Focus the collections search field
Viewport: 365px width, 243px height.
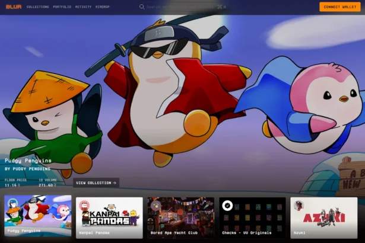(183, 7)
